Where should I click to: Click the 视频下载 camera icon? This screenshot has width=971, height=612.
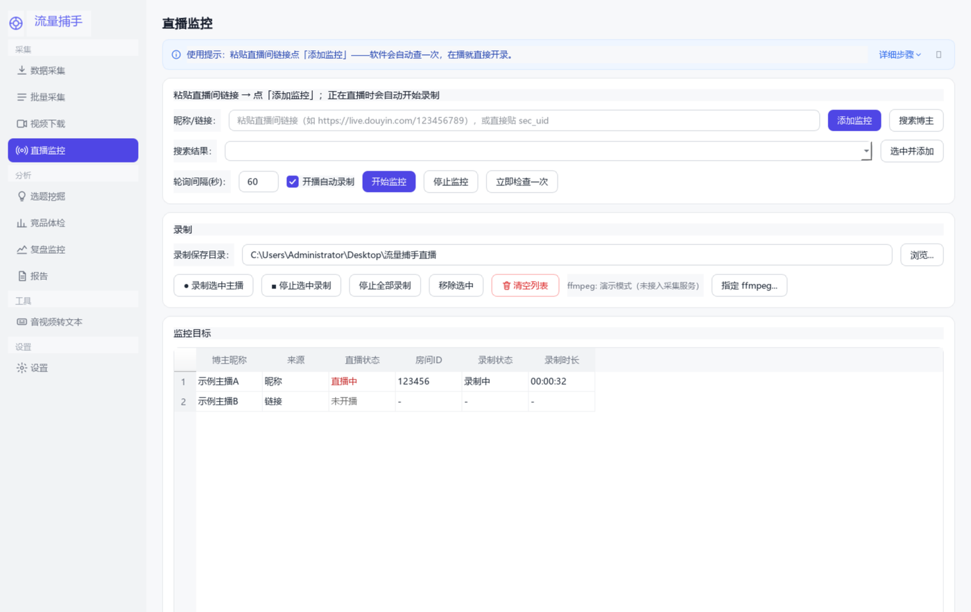click(x=22, y=124)
